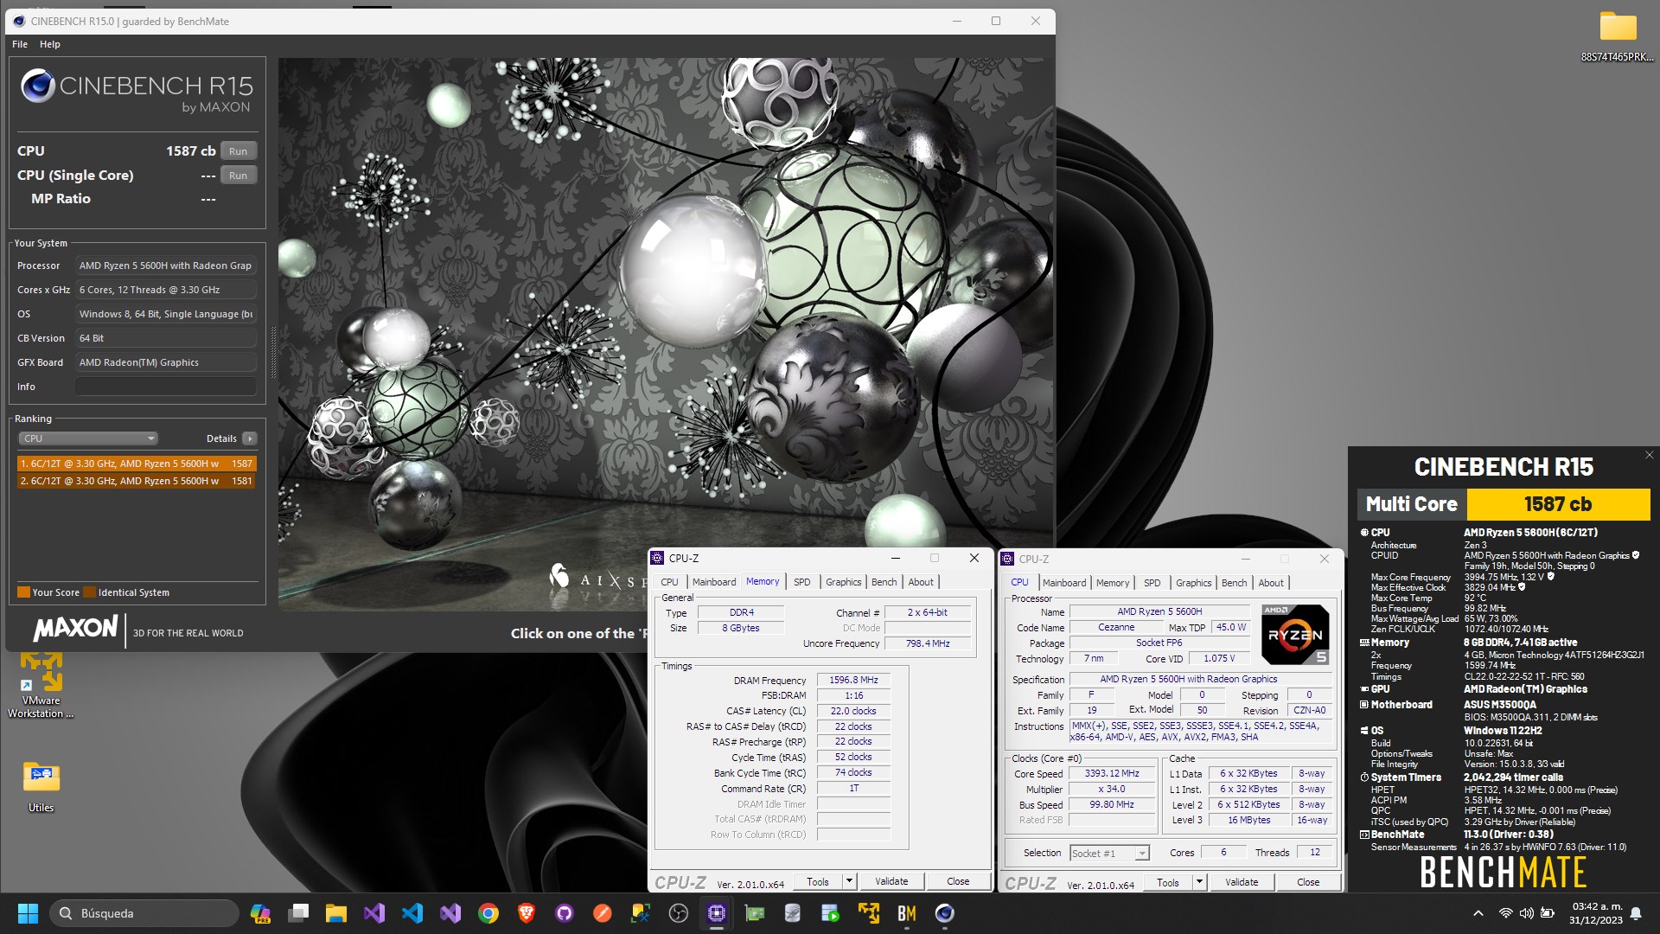The image size is (1660, 934).
Task: Open GitHub Desktop from the taskbar
Action: [x=565, y=913]
